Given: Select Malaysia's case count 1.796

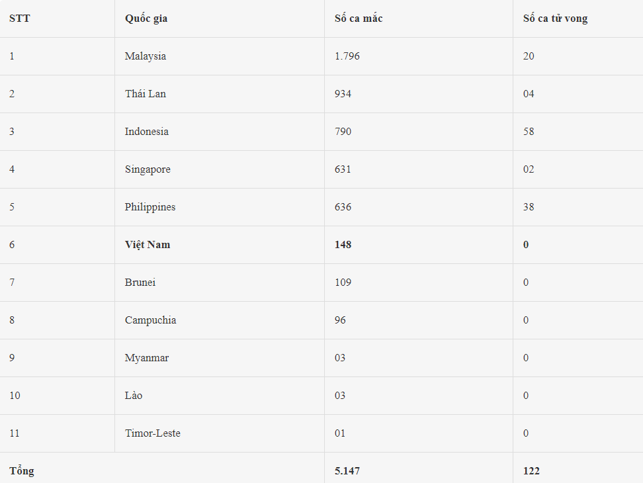Looking at the screenshot, I should [347, 56].
